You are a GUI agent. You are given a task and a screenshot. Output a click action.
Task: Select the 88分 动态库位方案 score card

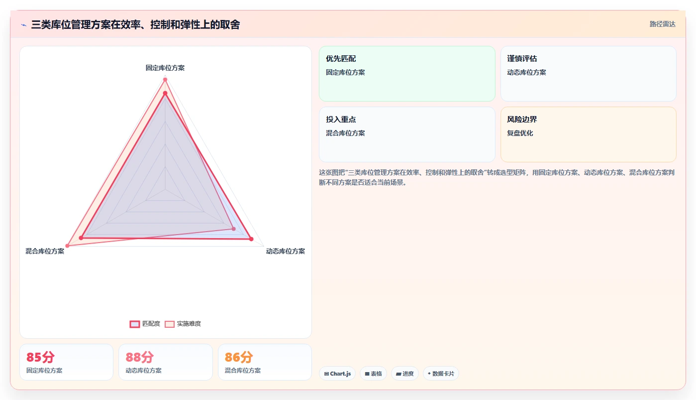point(166,362)
